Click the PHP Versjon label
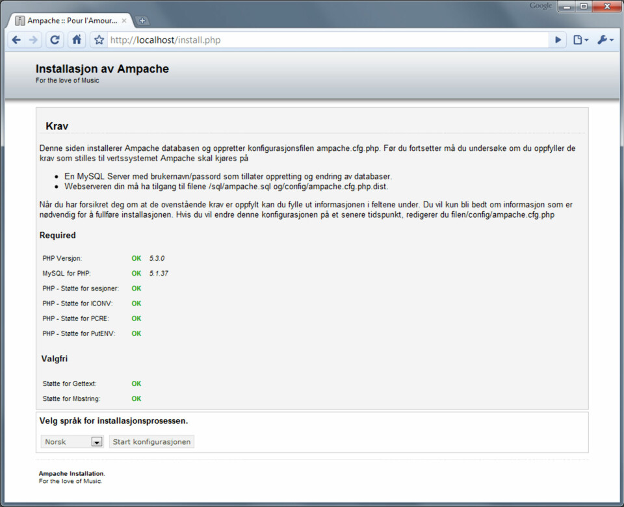This screenshot has height=507, width=624. coord(62,258)
